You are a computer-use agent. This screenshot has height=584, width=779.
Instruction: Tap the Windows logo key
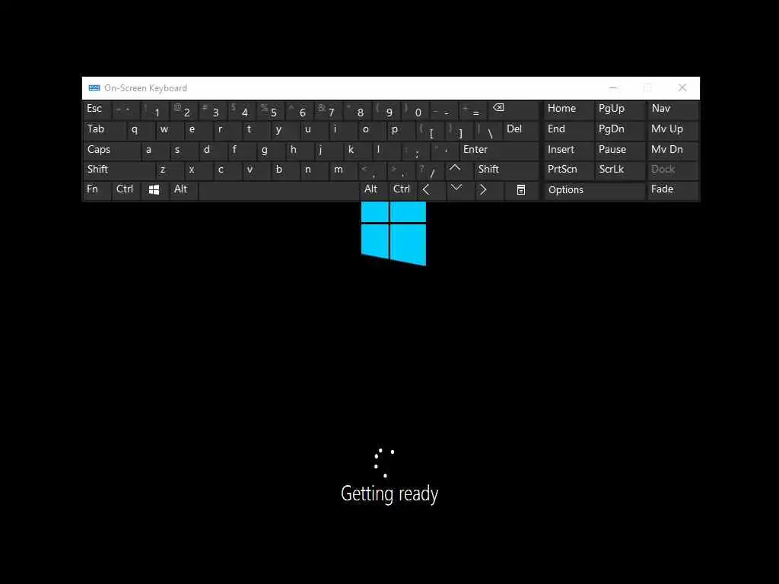154,190
